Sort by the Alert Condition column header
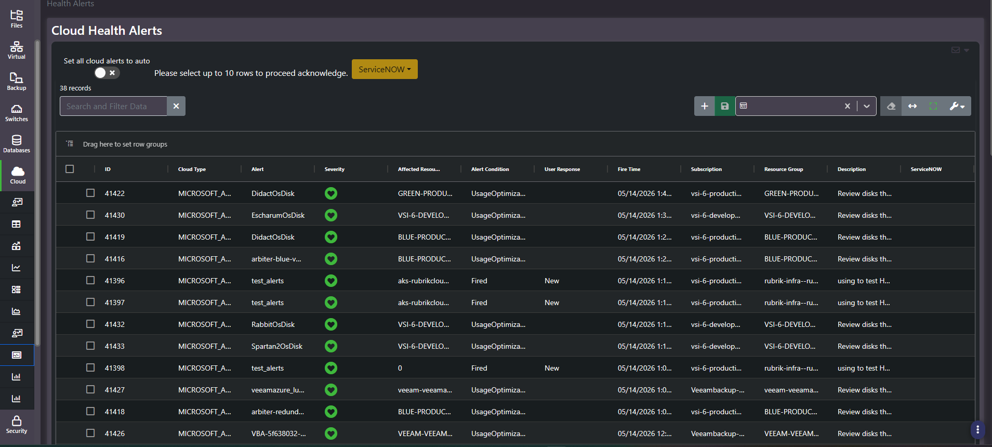The image size is (992, 447). tap(490, 169)
